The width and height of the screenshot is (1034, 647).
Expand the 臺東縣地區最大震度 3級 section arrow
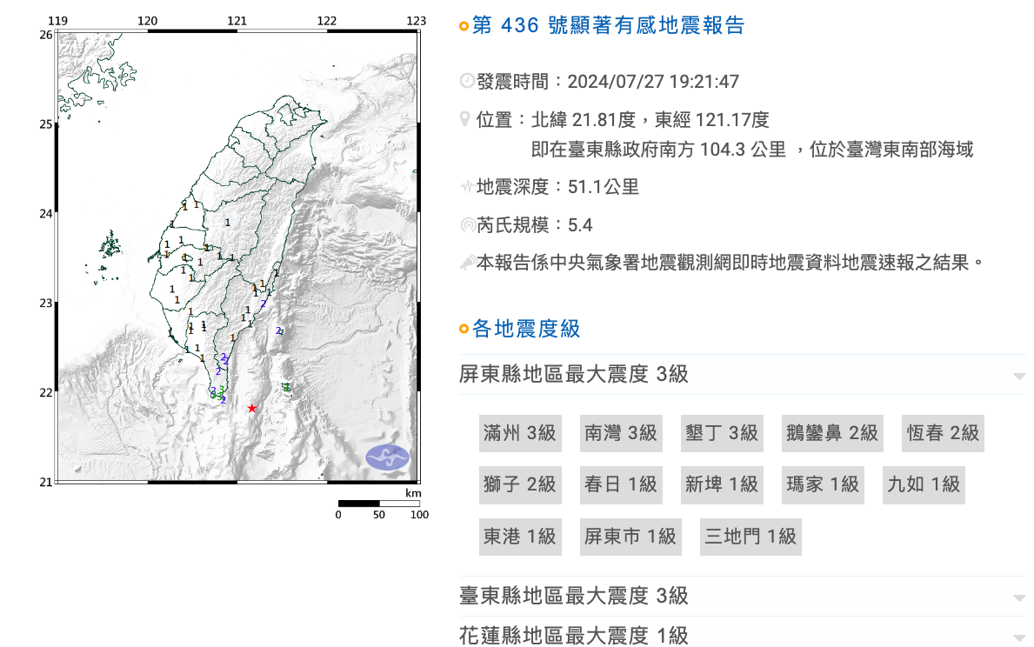coord(1019,597)
